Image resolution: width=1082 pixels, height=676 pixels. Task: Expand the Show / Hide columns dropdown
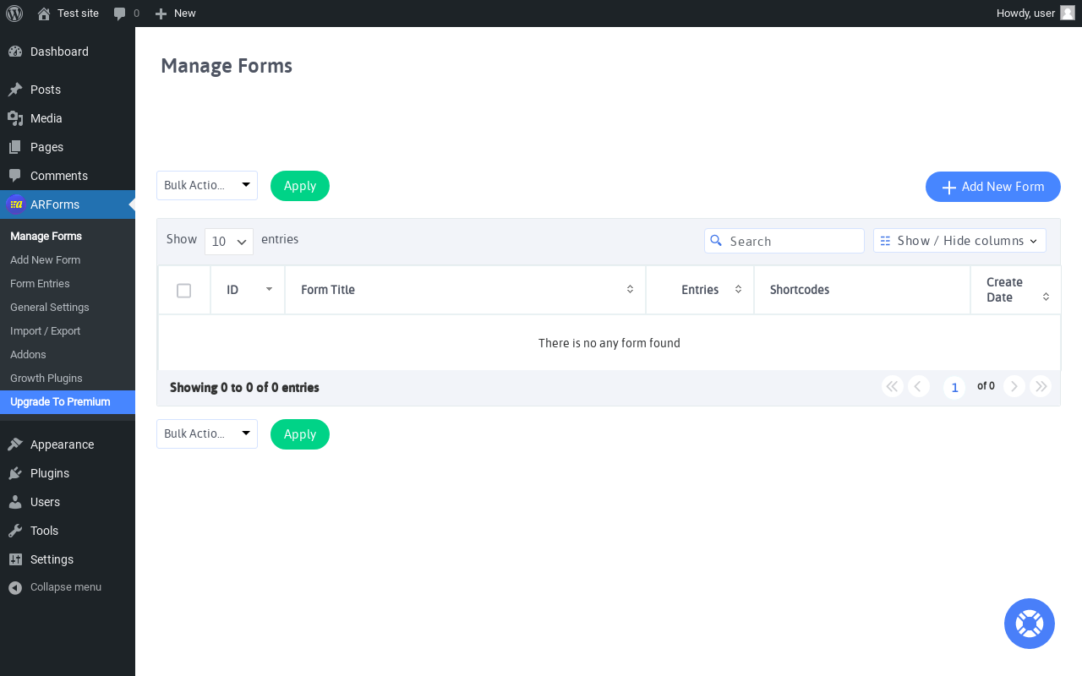point(959,241)
